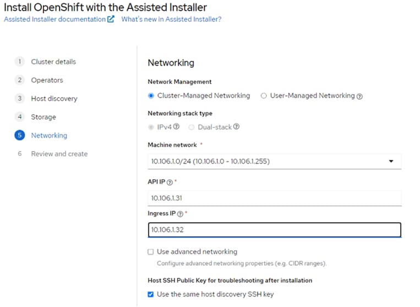The width and height of the screenshot is (420, 307).
Task: Click the Ingress IP input field
Action: point(275,230)
